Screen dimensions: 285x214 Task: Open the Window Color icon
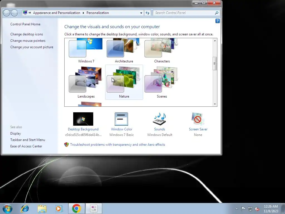click(121, 119)
